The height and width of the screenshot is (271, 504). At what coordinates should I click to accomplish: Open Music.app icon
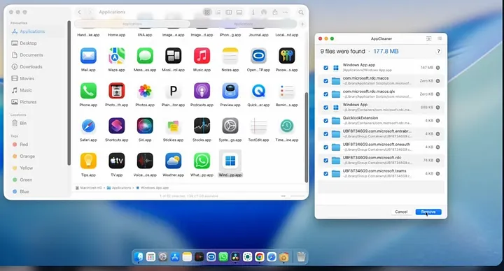click(202, 56)
